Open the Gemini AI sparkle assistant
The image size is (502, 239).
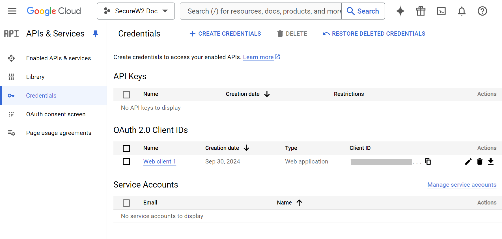coord(400,11)
